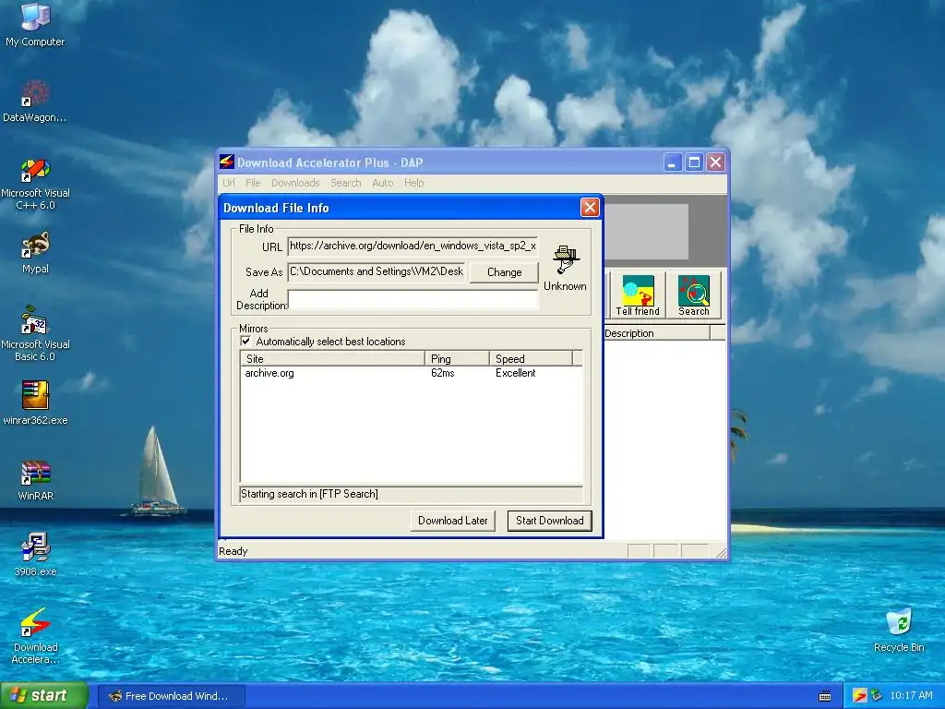Click Search toolbar icon in DAP
The width and height of the screenshot is (945, 709).
click(x=694, y=294)
